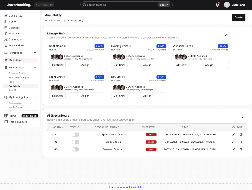This screenshot has width=252, height=190.
Task: Click Assign on the Day Shift card
Action: click(x=147, y=96)
